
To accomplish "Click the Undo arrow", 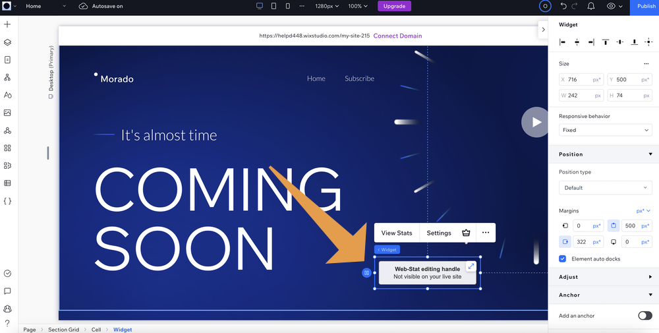I will point(564,7).
